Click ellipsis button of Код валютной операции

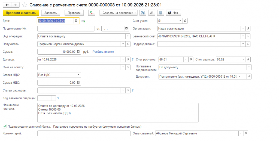53,98
